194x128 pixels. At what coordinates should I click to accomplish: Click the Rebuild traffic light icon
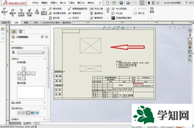tap(149, 3)
